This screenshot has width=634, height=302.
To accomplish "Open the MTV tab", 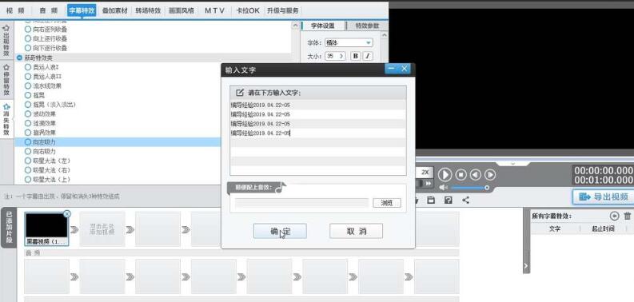I will 214,10.
